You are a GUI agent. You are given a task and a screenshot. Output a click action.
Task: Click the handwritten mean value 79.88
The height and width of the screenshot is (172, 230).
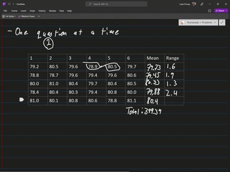pyautogui.click(x=153, y=92)
